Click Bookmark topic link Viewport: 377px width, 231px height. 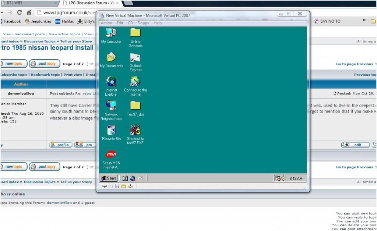click(x=45, y=75)
